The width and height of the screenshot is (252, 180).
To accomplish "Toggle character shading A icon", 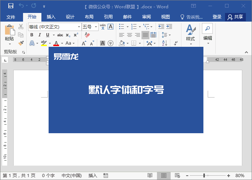I will pyautogui.click(x=103, y=43).
